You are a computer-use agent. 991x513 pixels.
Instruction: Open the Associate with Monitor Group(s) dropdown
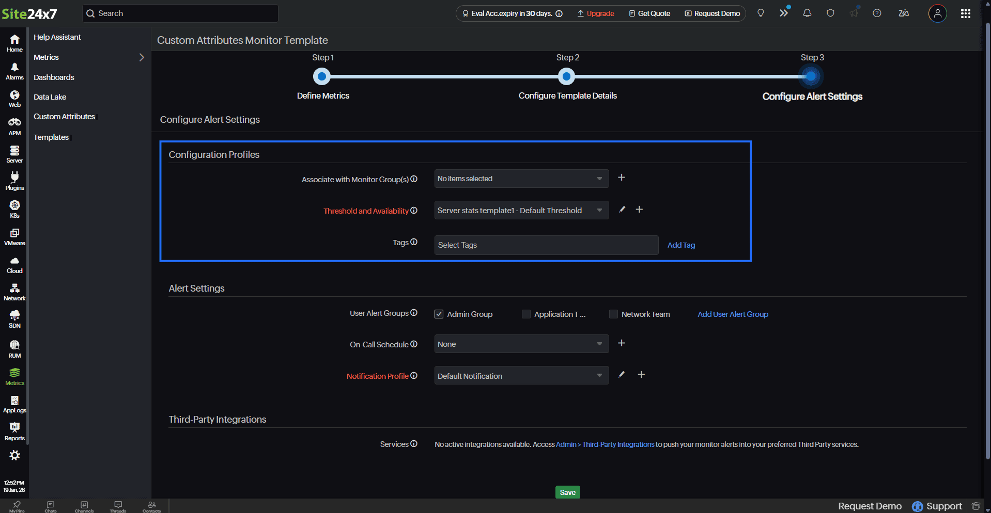coord(521,179)
